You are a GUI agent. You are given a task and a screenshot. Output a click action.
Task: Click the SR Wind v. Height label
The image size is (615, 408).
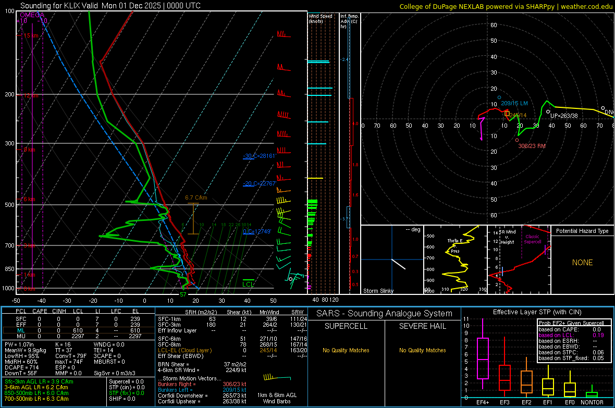507,237
